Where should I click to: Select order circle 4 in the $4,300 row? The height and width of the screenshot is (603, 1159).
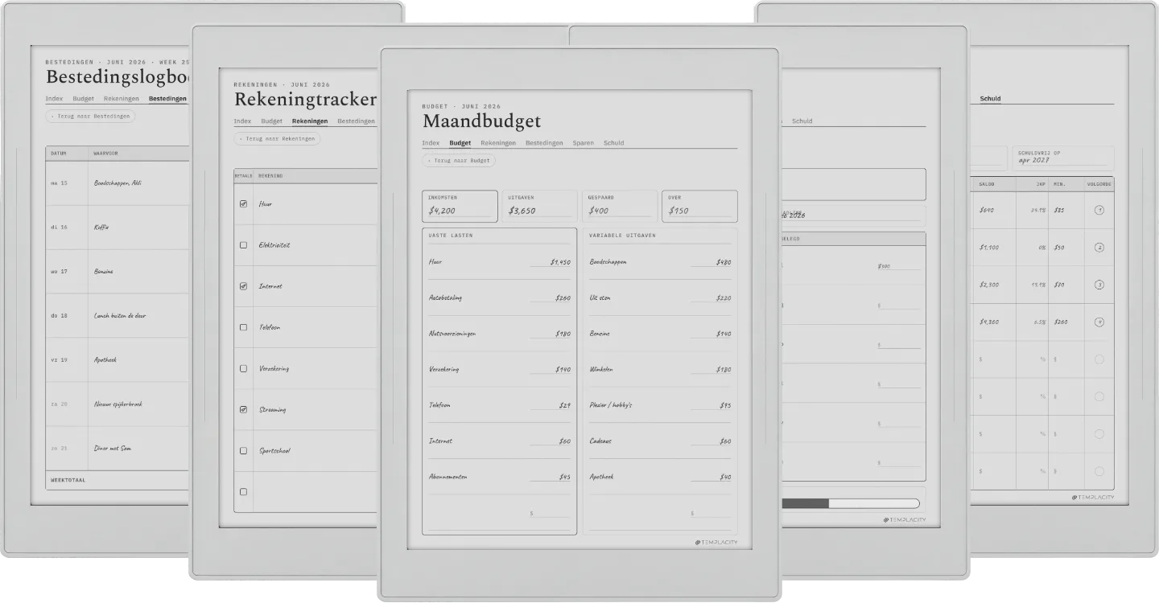pyautogui.click(x=1099, y=322)
